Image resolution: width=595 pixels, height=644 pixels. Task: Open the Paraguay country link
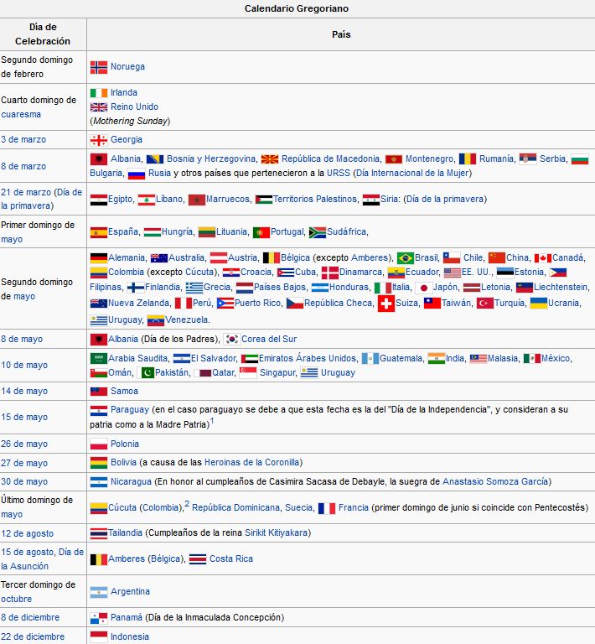[x=130, y=410]
